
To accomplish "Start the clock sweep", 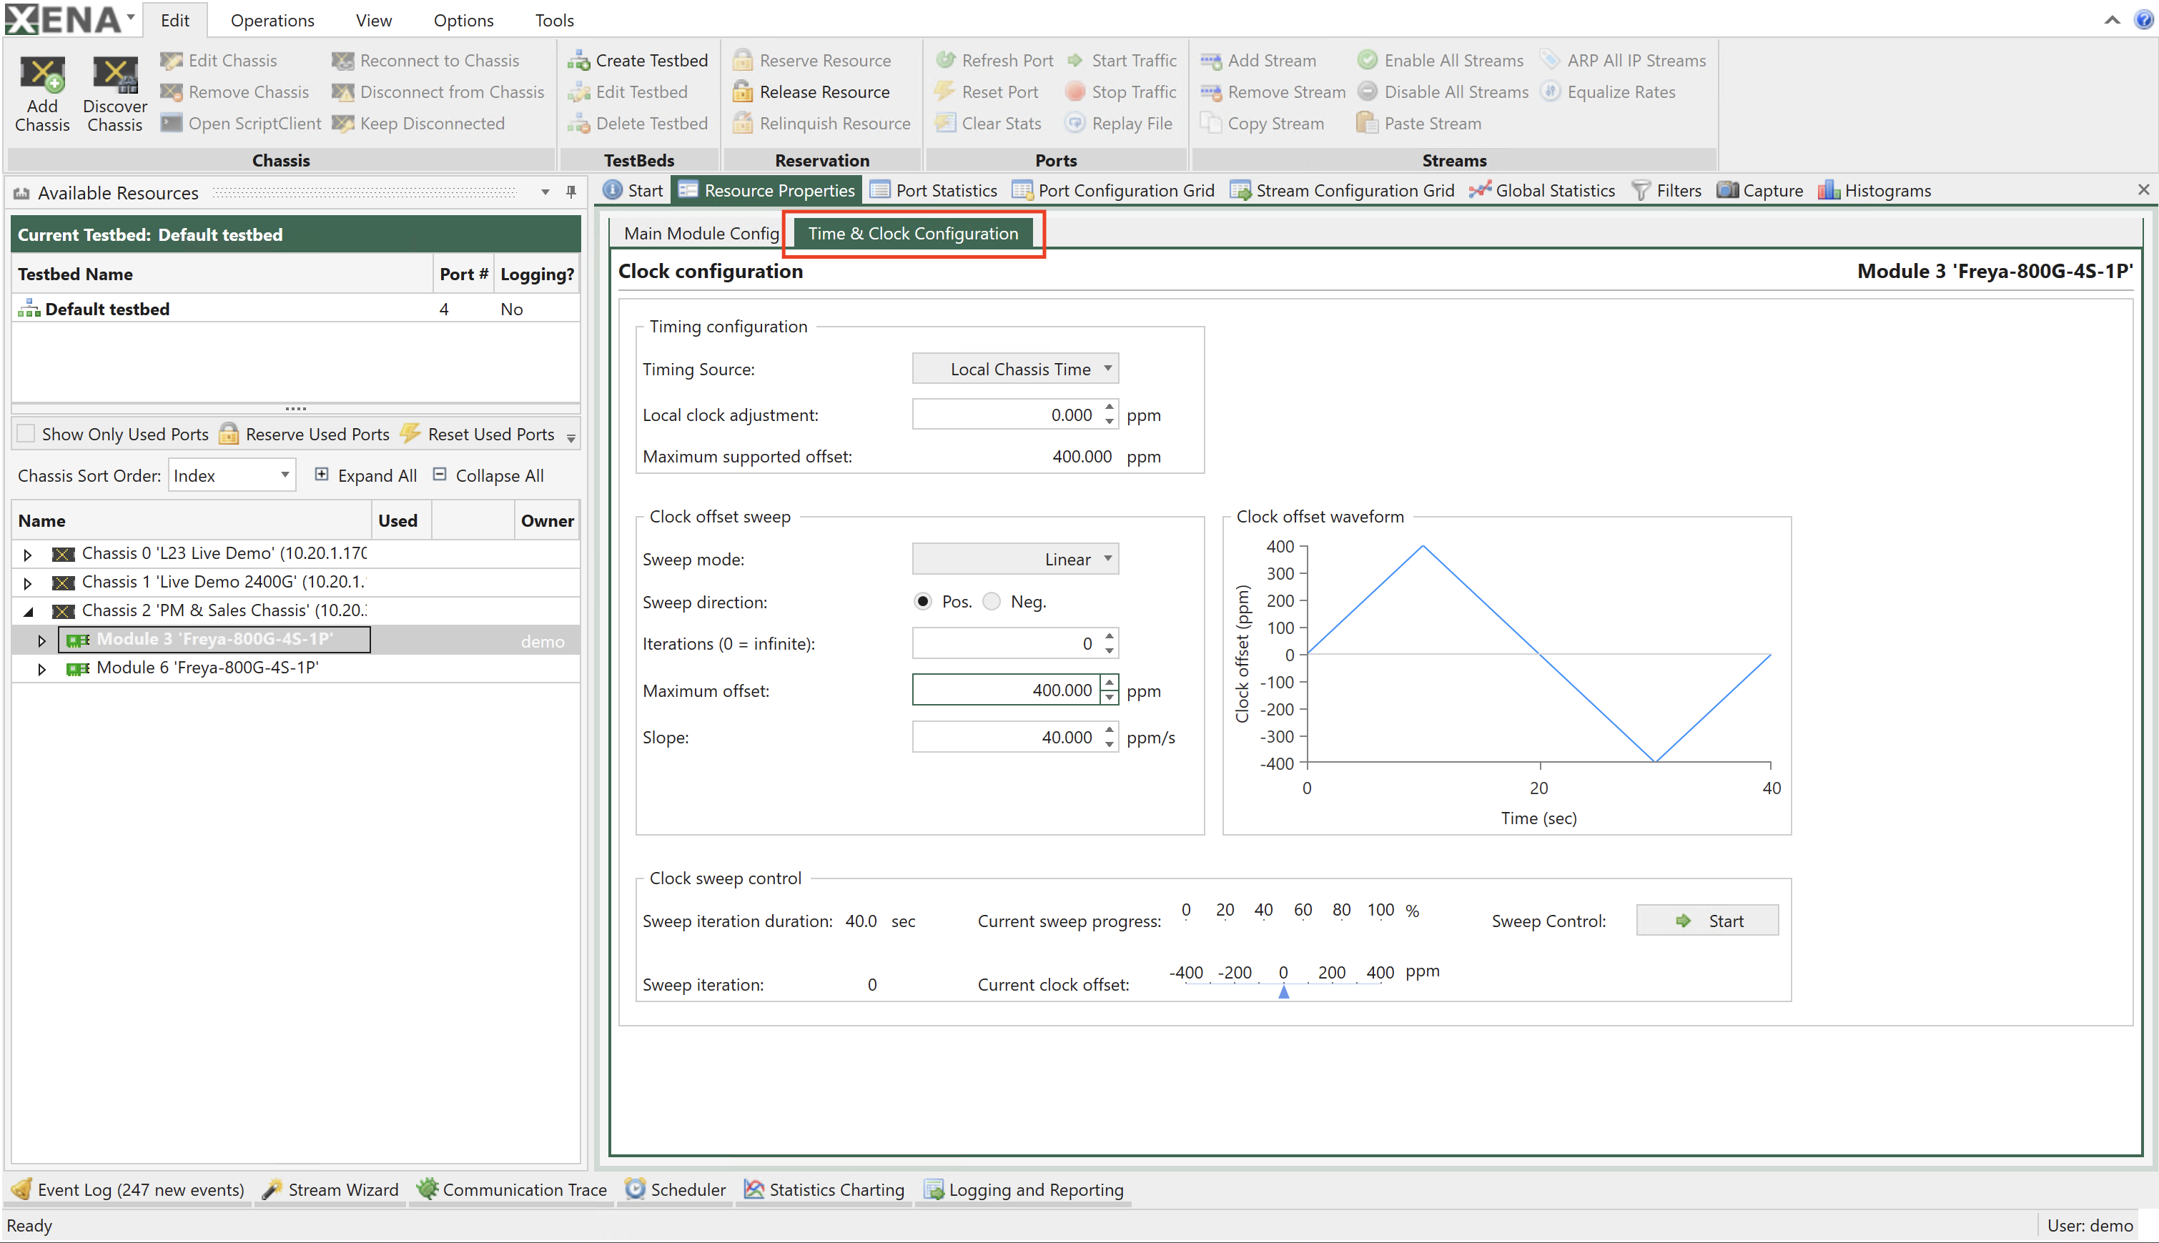I will 1707,921.
